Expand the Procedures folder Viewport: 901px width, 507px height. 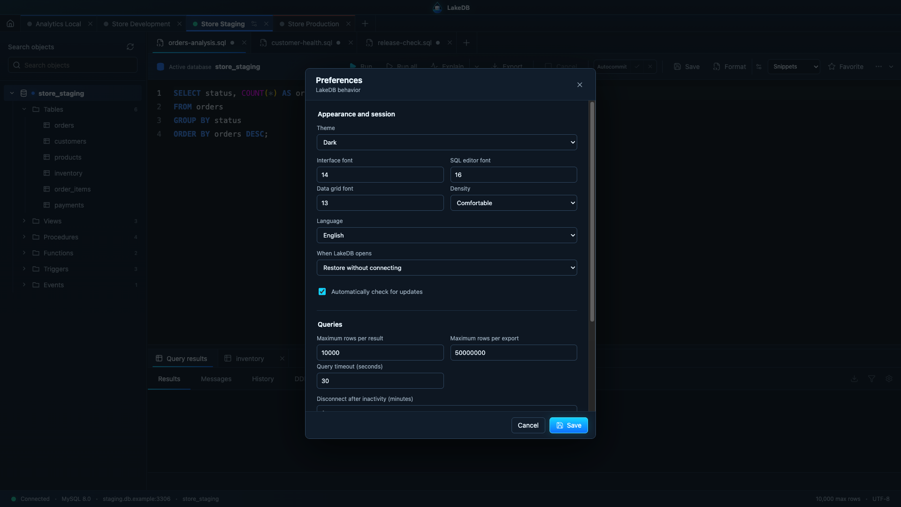[x=24, y=237]
